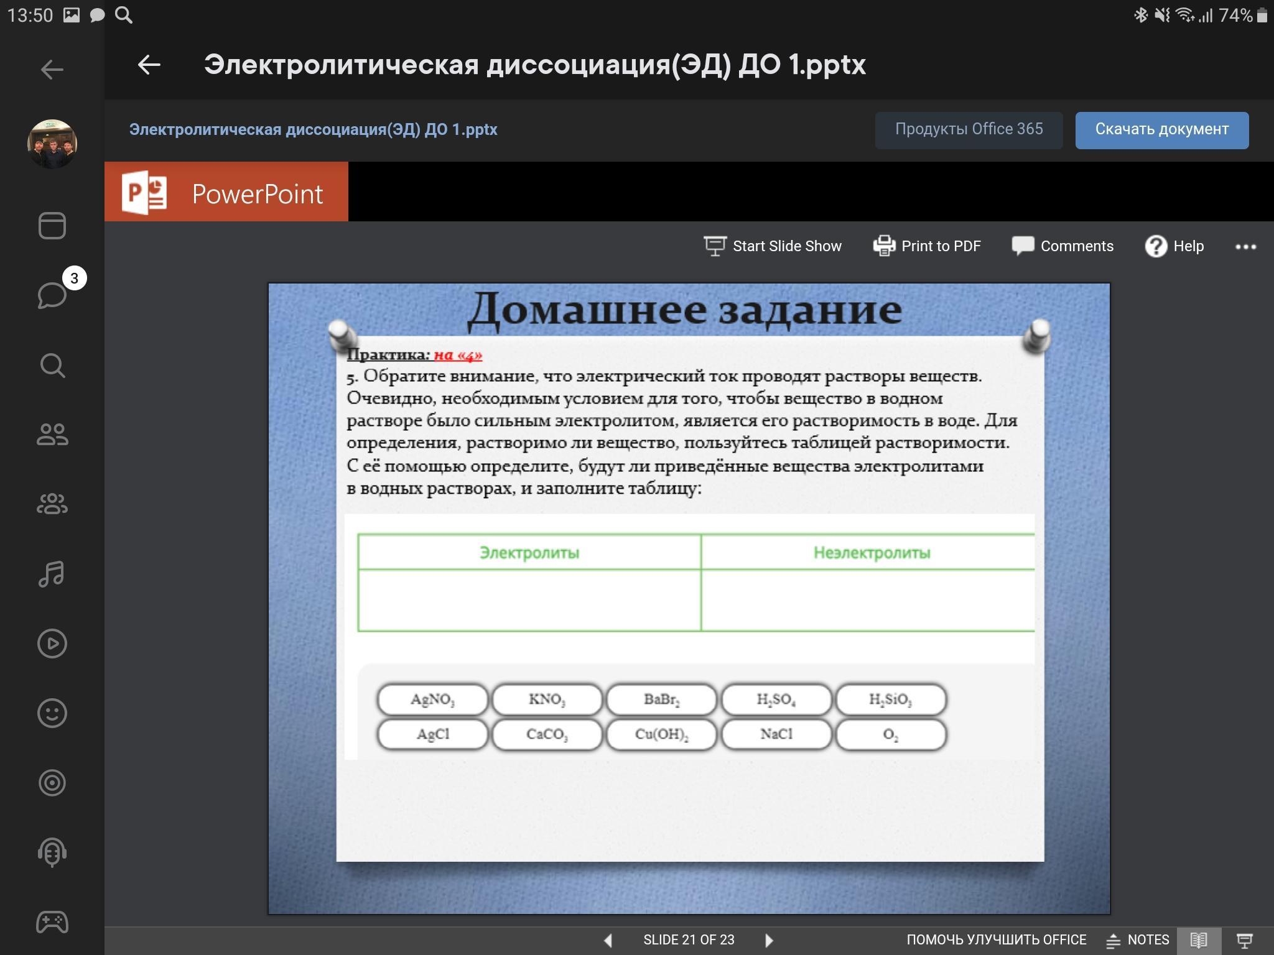The image size is (1274, 955).
Task: Click the user profile avatar
Action: [52, 144]
